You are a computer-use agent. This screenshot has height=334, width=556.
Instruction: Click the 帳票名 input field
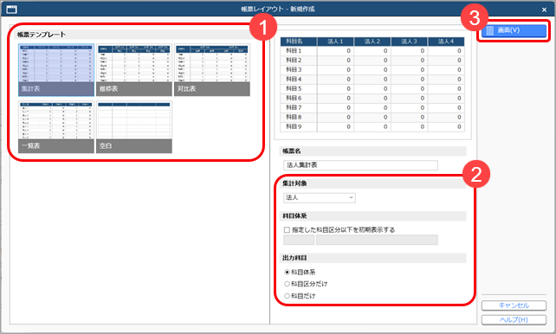(360, 165)
